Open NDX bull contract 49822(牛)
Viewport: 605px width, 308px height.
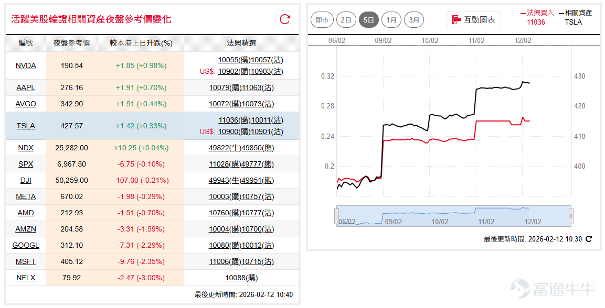tap(225, 148)
